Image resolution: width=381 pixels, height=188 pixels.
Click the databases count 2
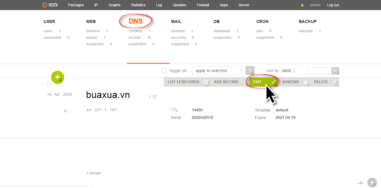point(238,31)
